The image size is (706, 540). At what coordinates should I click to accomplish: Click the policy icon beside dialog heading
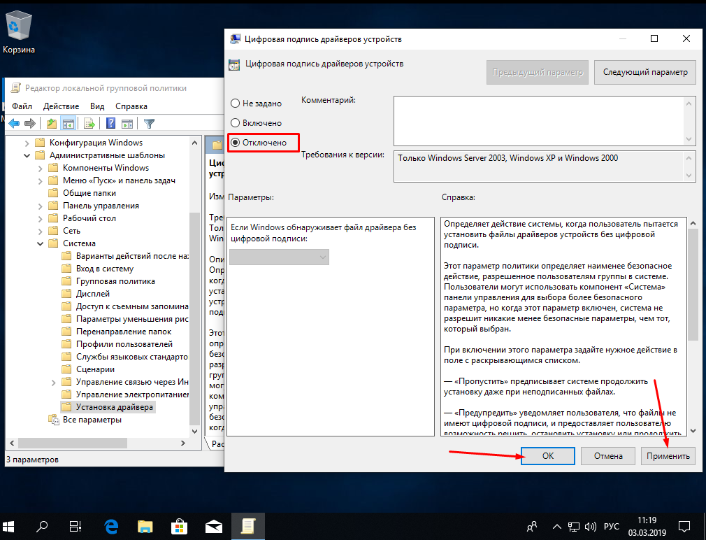(234, 64)
